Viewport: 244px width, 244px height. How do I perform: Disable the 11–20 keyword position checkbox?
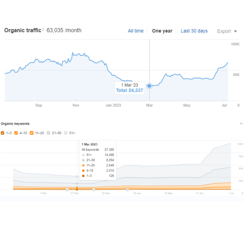pos(32,133)
